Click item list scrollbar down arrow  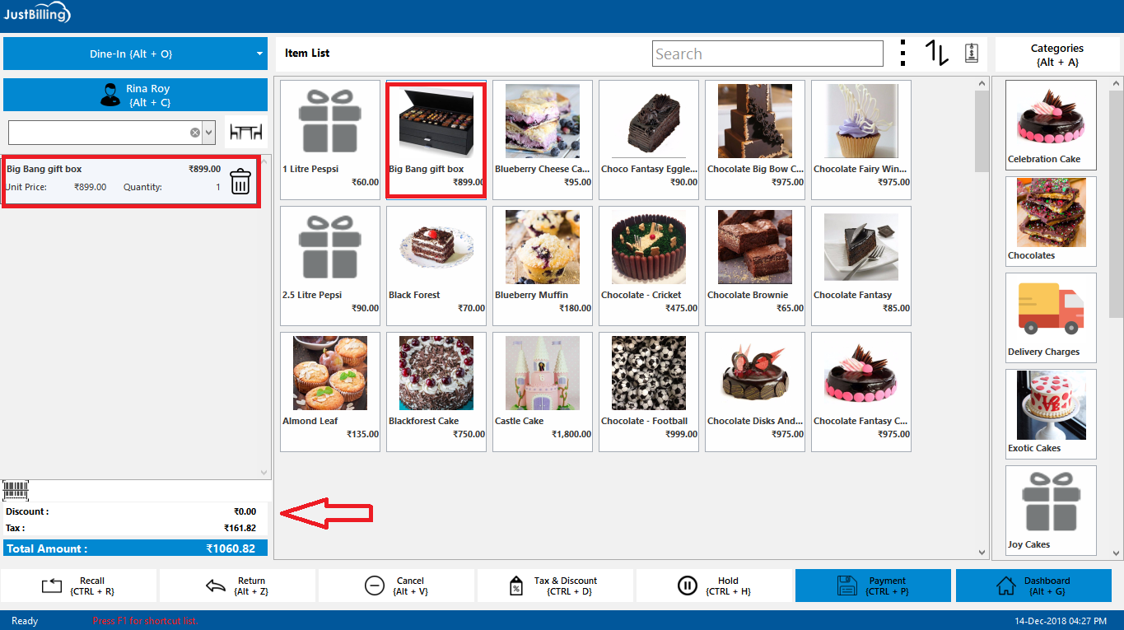(982, 553)
